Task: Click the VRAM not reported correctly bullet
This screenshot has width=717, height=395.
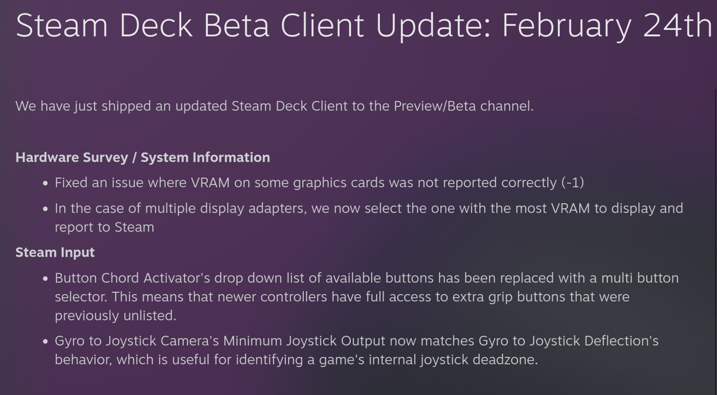Action: click(299, 183)
